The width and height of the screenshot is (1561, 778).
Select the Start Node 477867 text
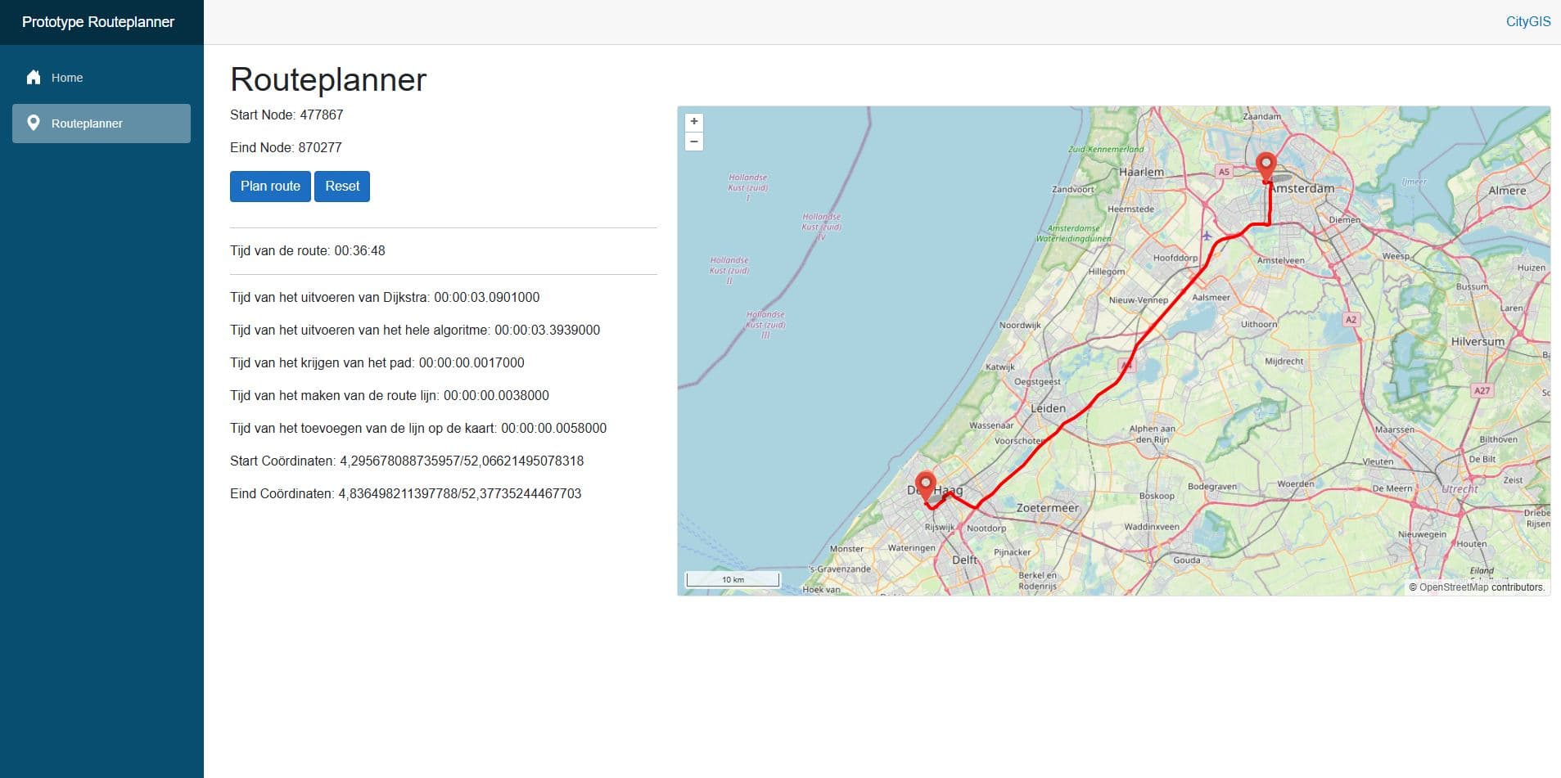click(x=286, y=115)
